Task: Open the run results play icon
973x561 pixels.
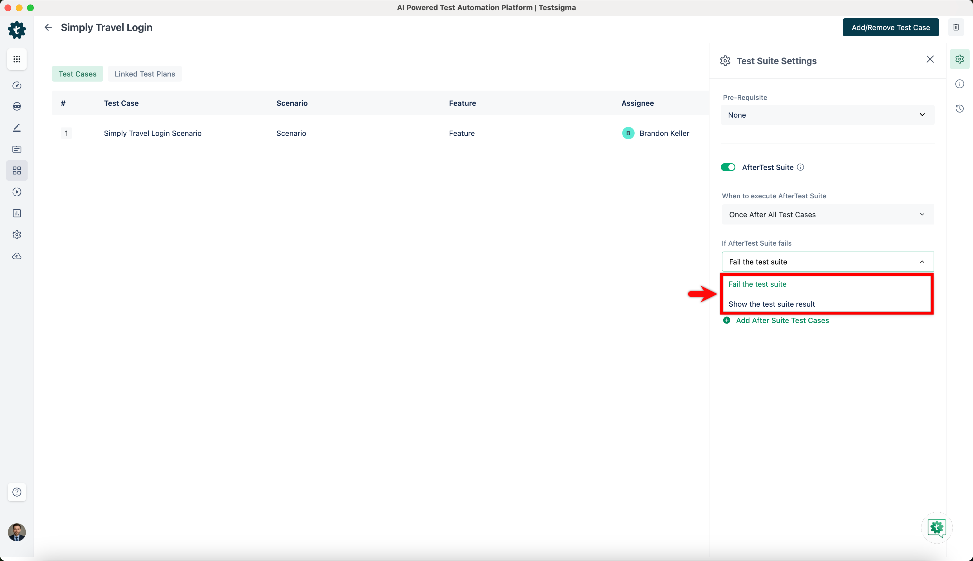Action: click(x=17, y=192)
